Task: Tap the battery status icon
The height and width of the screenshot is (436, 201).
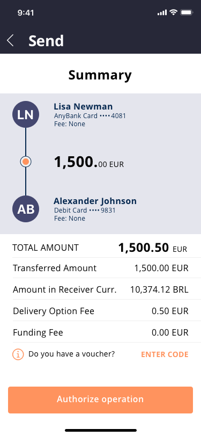Action: pyautogui.click(x=187, y=12)
